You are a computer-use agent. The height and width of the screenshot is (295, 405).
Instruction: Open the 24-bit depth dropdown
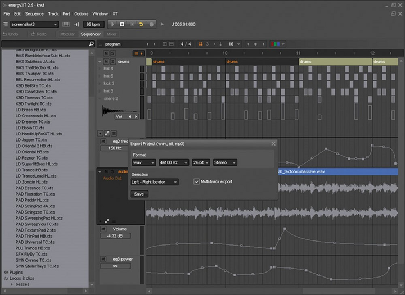[201, 162]
